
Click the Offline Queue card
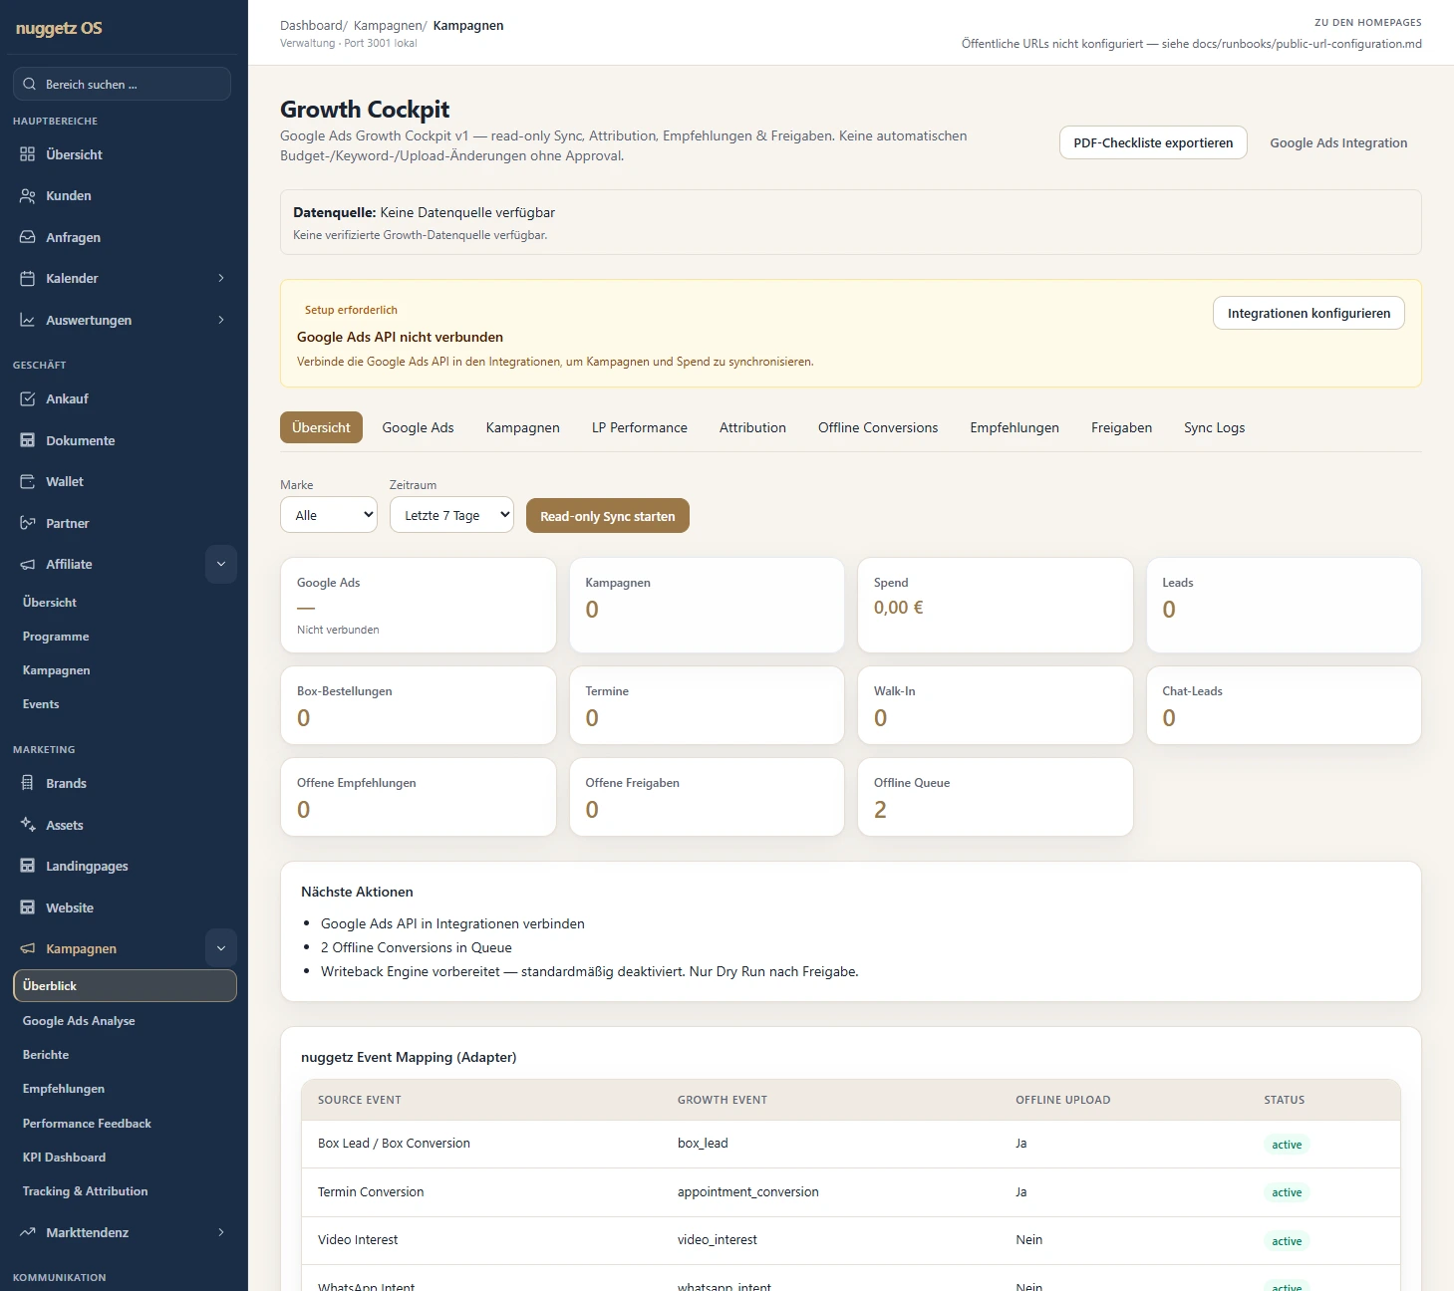coord(996,797)
